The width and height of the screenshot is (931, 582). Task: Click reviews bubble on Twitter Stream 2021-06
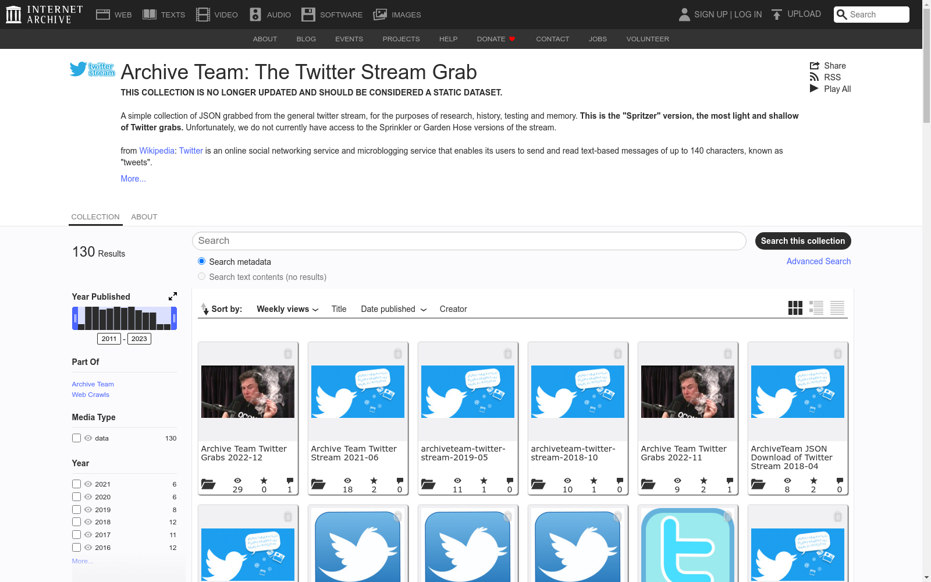[x=400, y=481]
